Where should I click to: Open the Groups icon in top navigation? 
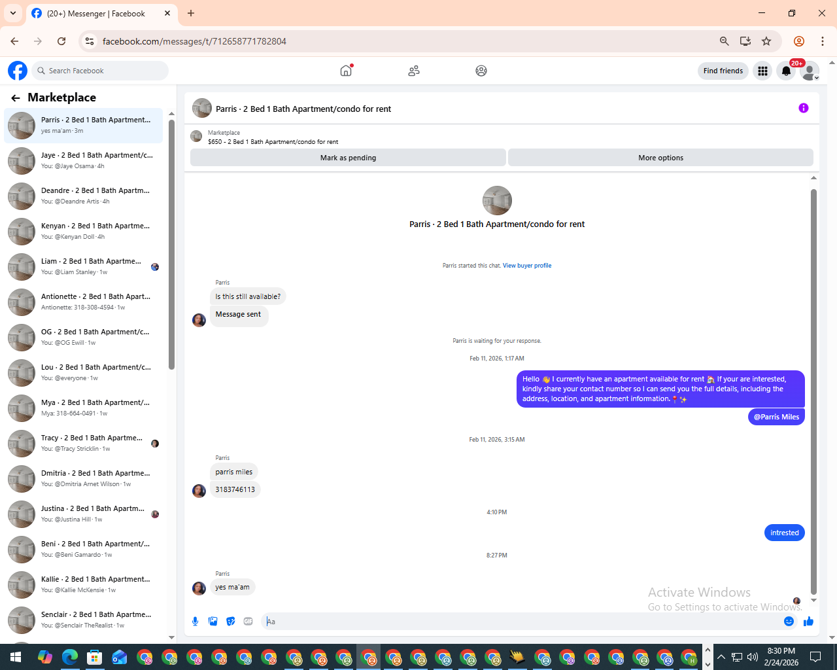(x=481, y=71)
